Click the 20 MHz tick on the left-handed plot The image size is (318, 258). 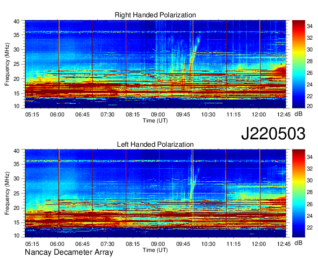[17, 208]
